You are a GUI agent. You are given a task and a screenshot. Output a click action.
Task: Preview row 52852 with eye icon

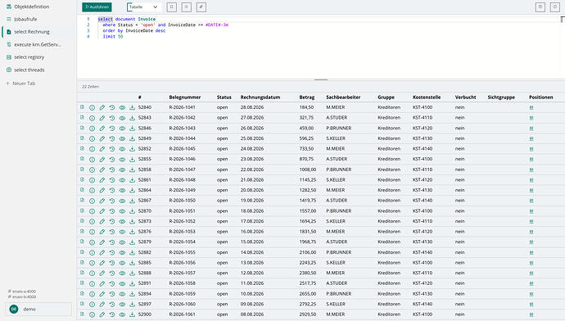pyautogui.click(x=122, y=149)
